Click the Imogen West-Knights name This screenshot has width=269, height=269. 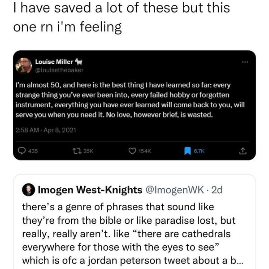click(x=90, y=190)
